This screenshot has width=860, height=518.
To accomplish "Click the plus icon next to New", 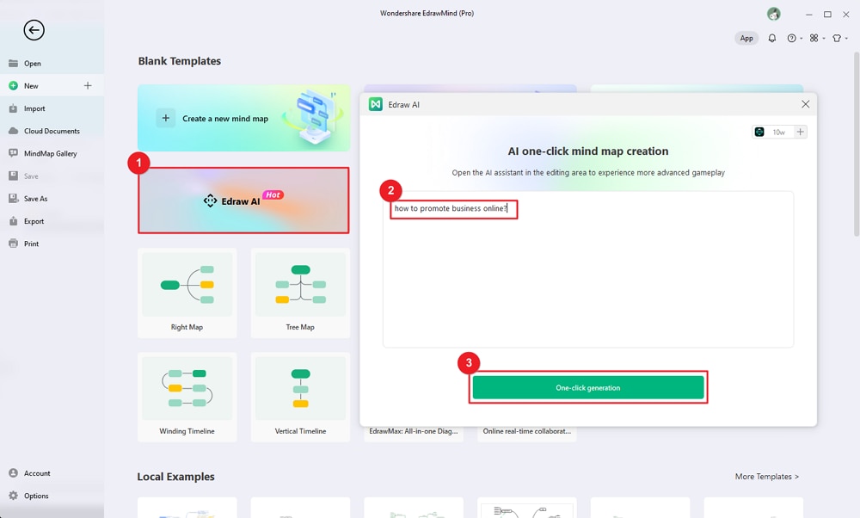I will [88, 85].
